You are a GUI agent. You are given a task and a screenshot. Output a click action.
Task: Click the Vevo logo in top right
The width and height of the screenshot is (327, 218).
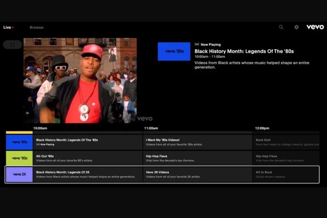point(315,27)
